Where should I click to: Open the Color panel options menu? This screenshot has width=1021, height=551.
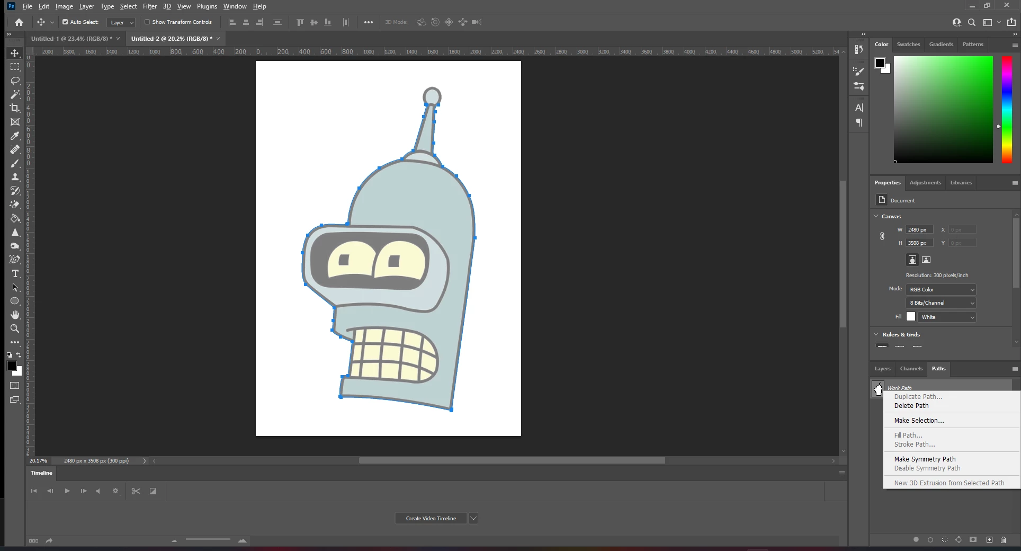[x=1015, y=45]
